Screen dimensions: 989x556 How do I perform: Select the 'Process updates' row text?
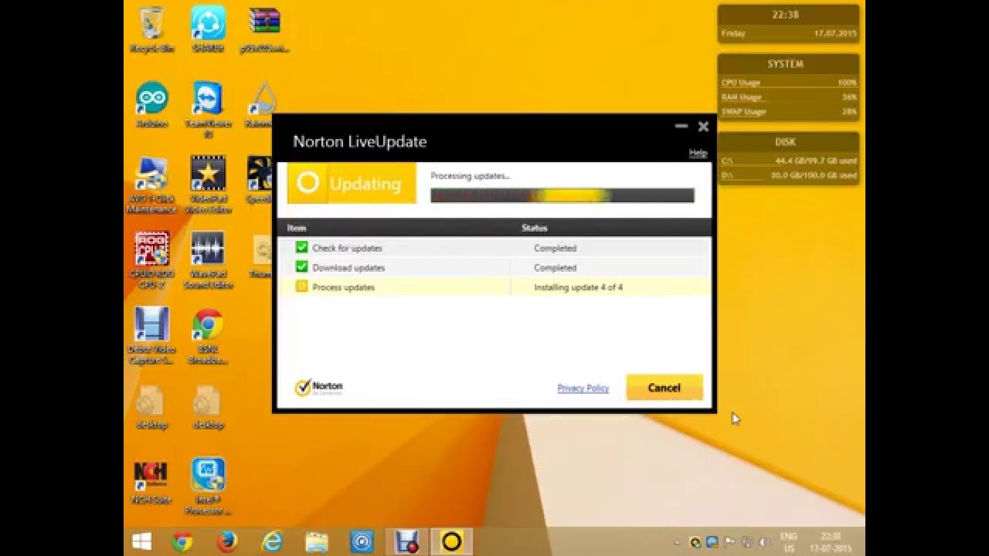[x=344, y=287]
